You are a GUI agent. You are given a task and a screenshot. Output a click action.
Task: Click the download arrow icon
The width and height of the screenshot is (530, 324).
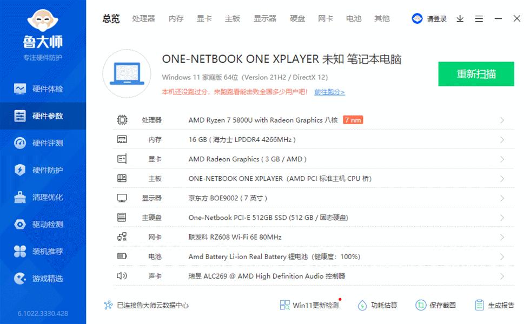[x=460, y=18]
